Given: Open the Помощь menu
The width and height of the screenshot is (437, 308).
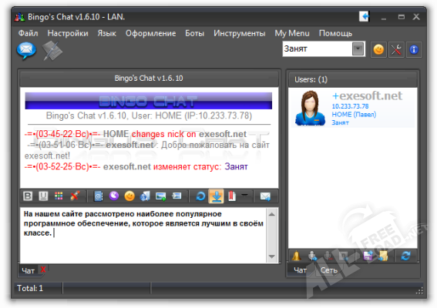Looking at the screenshot, I should tap(335, 33).
